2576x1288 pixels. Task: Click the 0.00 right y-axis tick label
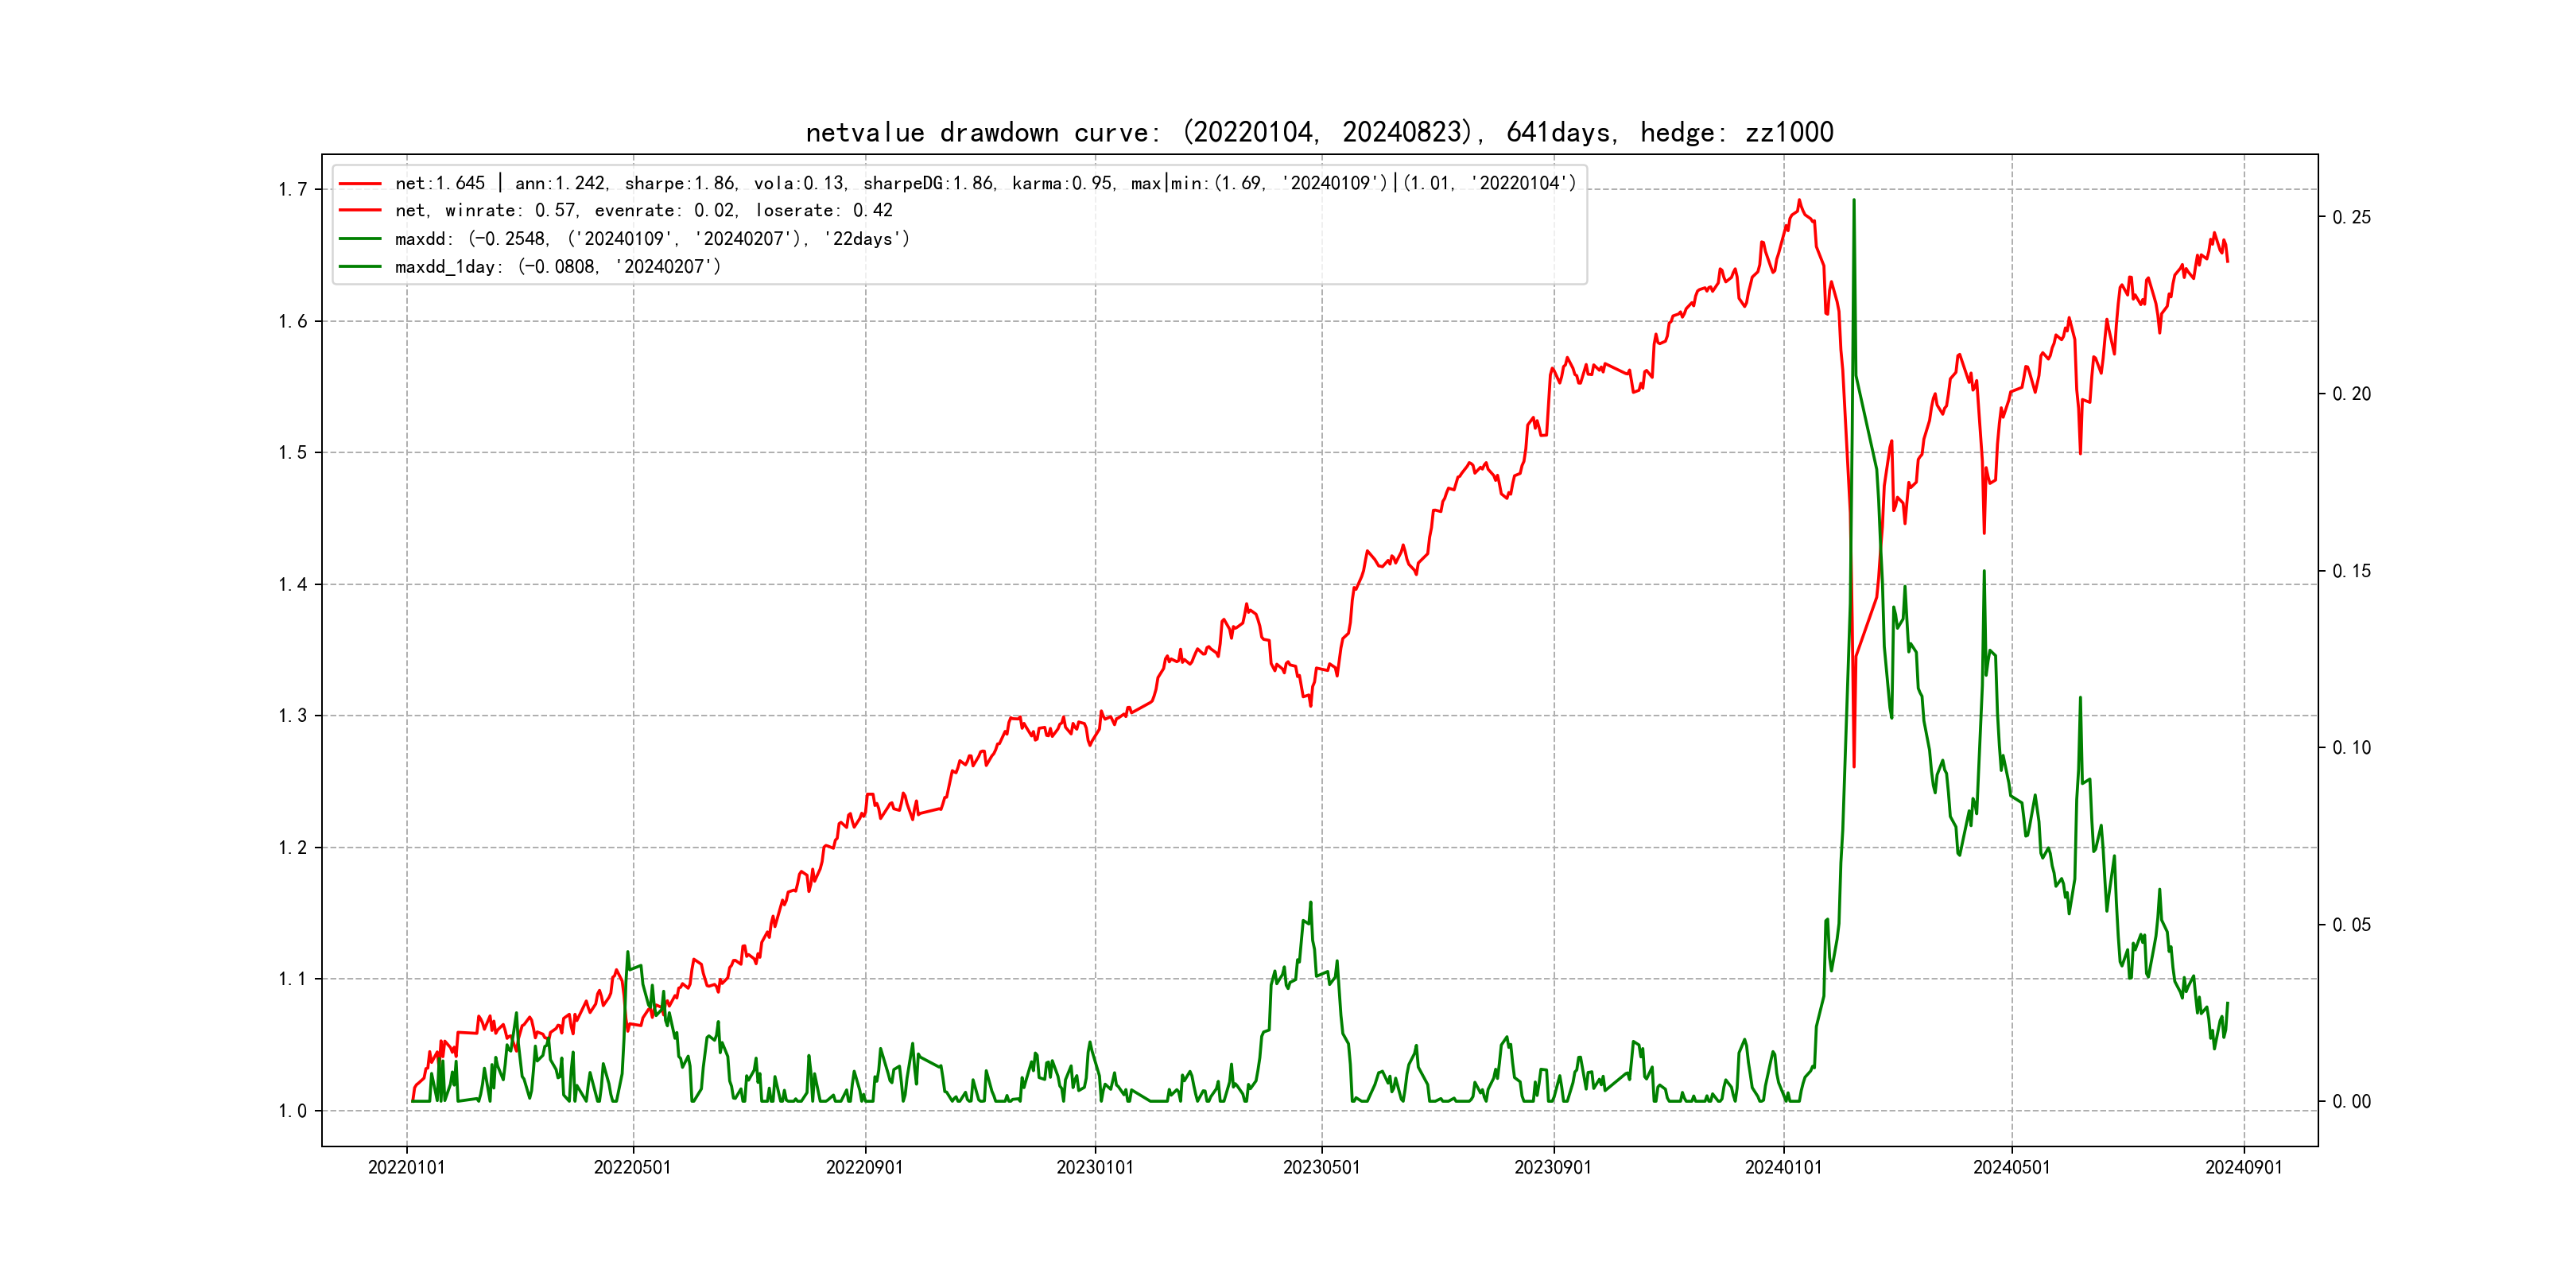coord(2351,1102)
